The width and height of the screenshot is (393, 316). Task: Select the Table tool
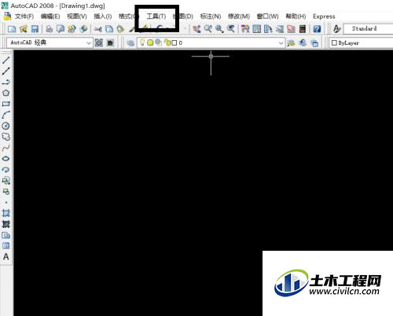6,246
